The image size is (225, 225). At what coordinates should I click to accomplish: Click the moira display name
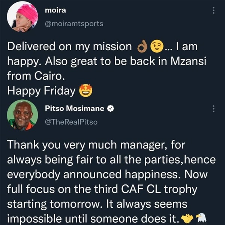click(x=55, y=10)
